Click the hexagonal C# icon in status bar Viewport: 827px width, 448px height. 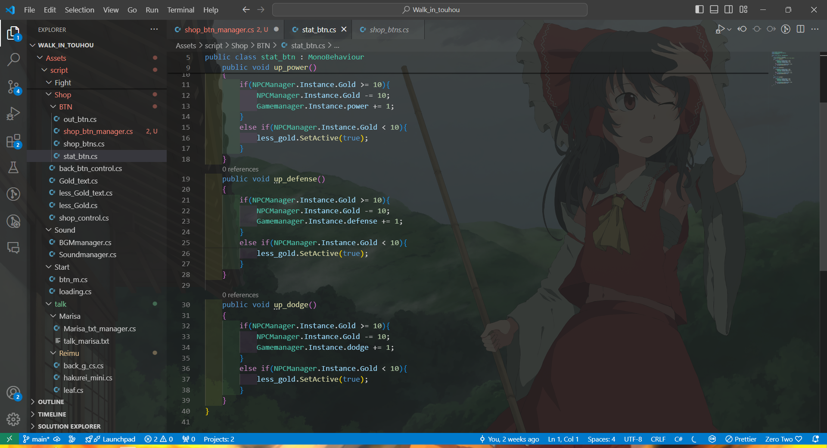[x=712, y=439]
